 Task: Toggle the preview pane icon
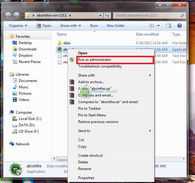pyautogui.click(x=169, y=26)
